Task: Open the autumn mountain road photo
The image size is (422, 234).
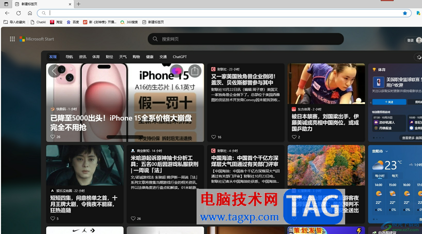Action: pyautogui.click(x=326, y=165)
